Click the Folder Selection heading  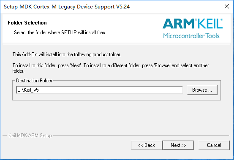click(x=27, y=23)
